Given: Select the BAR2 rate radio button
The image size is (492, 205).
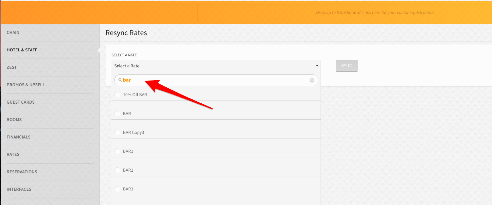Looking at the screenshot, I should click(117, 170).
